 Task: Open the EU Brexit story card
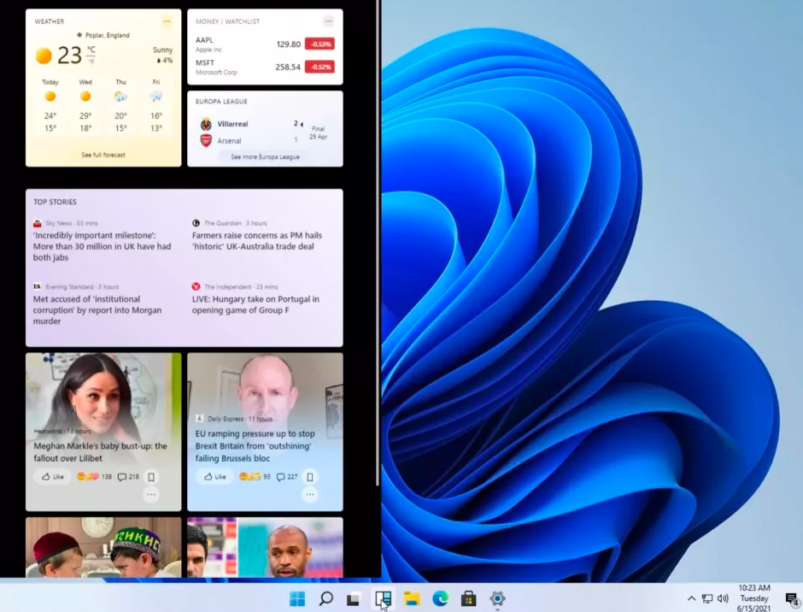point(265,432)
